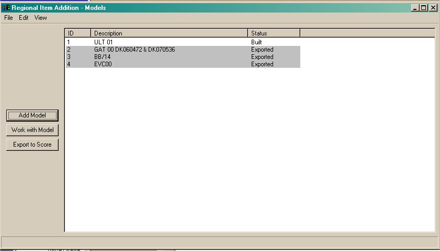
Task: Select the EVC00 model row
Action: tap(183, 64)
